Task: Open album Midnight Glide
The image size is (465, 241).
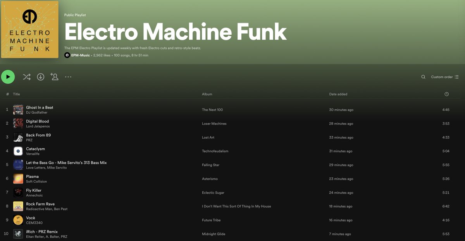Action: pyautogui.click(x=214, y=234)
